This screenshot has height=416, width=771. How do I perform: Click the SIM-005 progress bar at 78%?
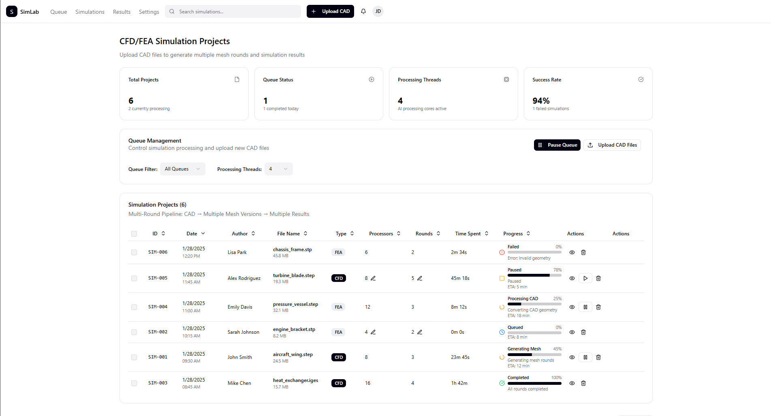coord(535,275)
